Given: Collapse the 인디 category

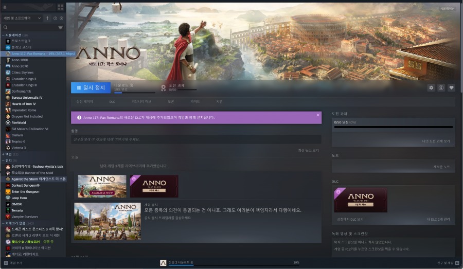Looking at the screenshot, I should [x=3, y=160].
